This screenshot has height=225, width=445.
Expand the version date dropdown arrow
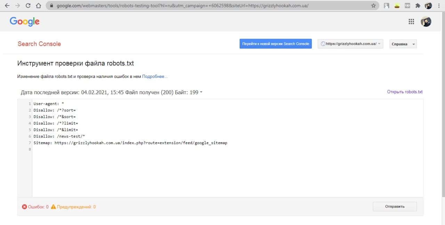201,93
